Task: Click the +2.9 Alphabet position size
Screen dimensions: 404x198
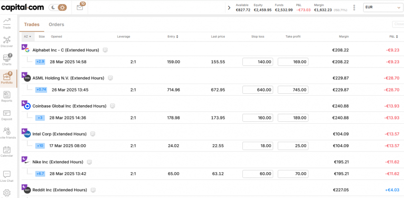Action: pyautogui.click(x=40, y=62)
